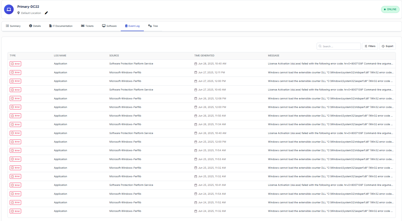402x221 pixels.
Task: Click calendar icon beside Jun 28, 2025, 10:40 AM
Action: click(x=196, y=64)
